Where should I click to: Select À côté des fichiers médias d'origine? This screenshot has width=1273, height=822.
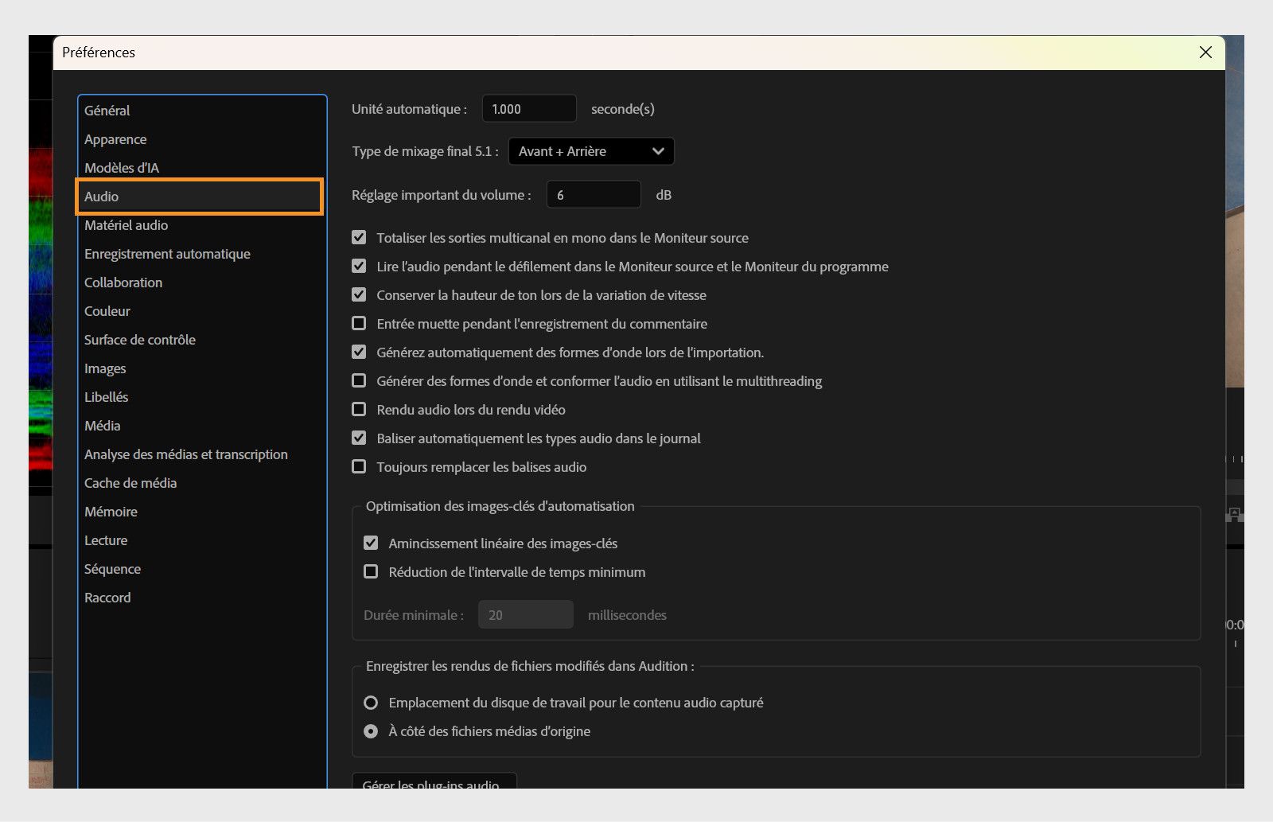click(371, 731)
